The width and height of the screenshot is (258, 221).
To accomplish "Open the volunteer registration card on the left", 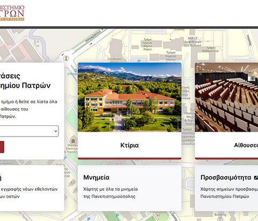I will (x=32, y=188).
